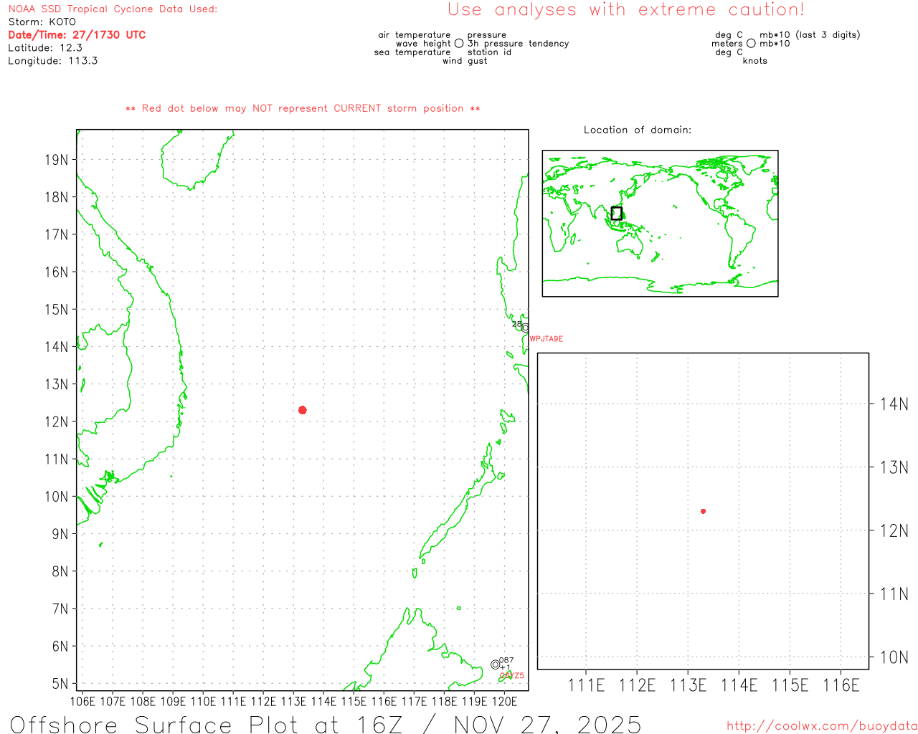The height and width of the screenshot is (734, 918).
Task: Click the 19N latitude label on main map
Action: (57, 160)
